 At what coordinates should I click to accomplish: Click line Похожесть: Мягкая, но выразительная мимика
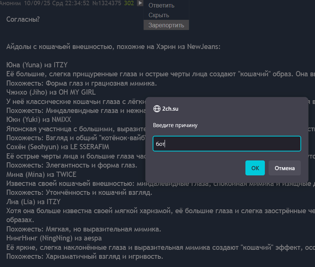tap(84, 229)
